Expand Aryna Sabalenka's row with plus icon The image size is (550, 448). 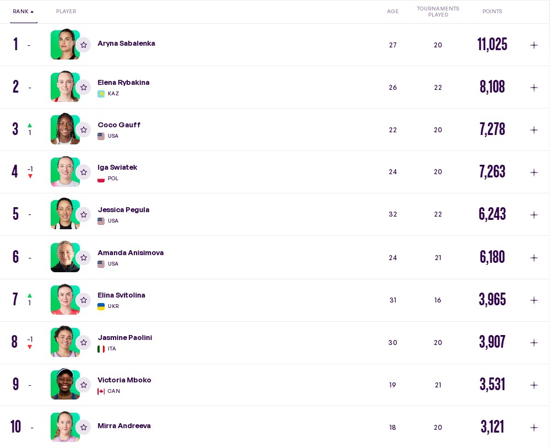click(533, 45)
